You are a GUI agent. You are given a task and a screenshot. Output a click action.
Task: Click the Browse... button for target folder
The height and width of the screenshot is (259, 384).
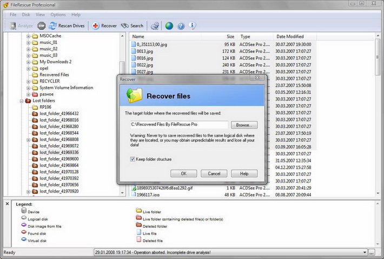246,125
